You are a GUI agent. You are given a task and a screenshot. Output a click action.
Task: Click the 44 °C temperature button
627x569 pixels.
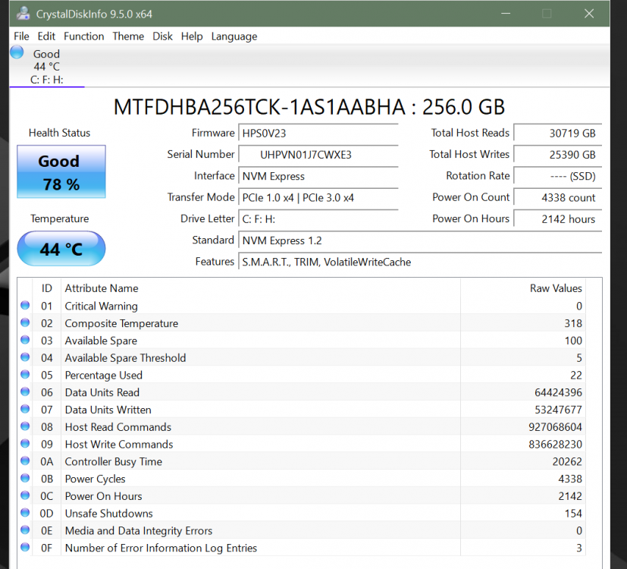coord(61,249)
